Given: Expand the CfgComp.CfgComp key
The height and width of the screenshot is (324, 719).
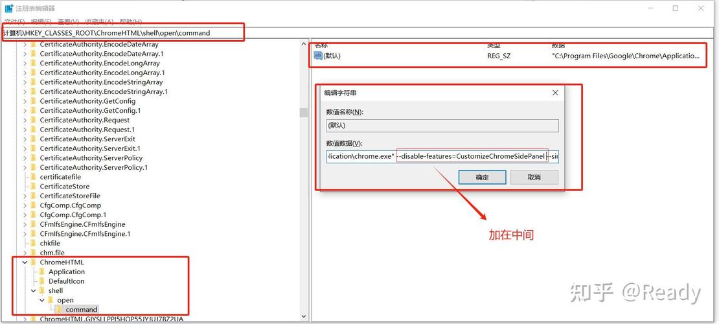Looking at the screenshot, I should tap(25, 205).
